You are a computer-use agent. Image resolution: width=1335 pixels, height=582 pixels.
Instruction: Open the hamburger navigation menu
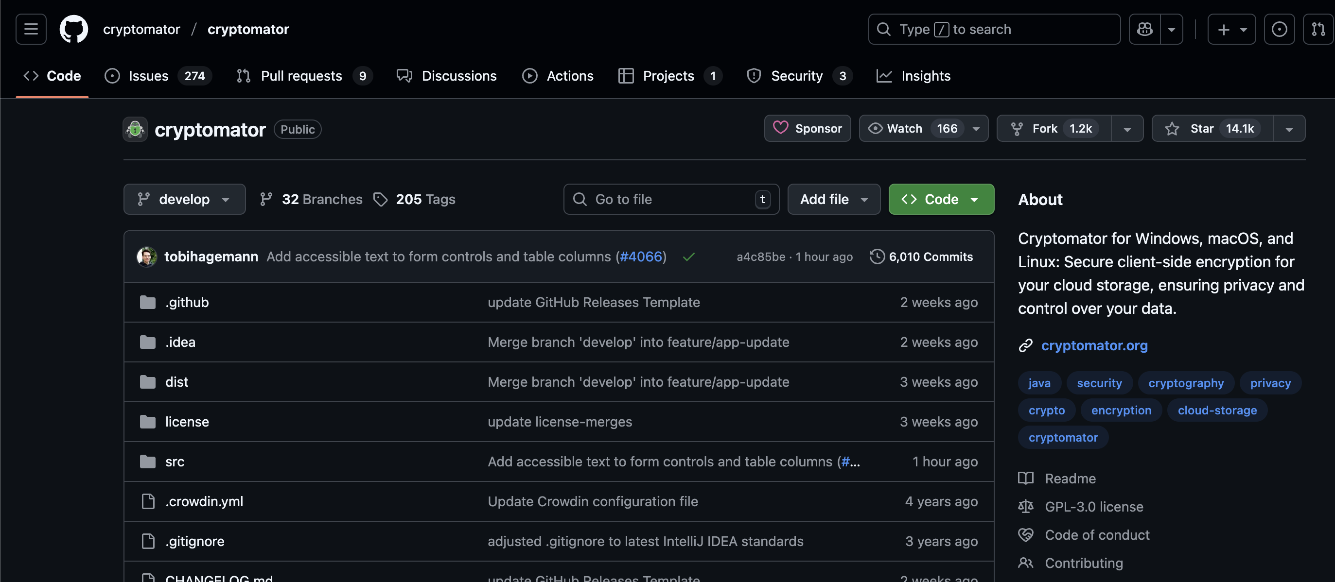pyautogui.click(x=31, y=29)
